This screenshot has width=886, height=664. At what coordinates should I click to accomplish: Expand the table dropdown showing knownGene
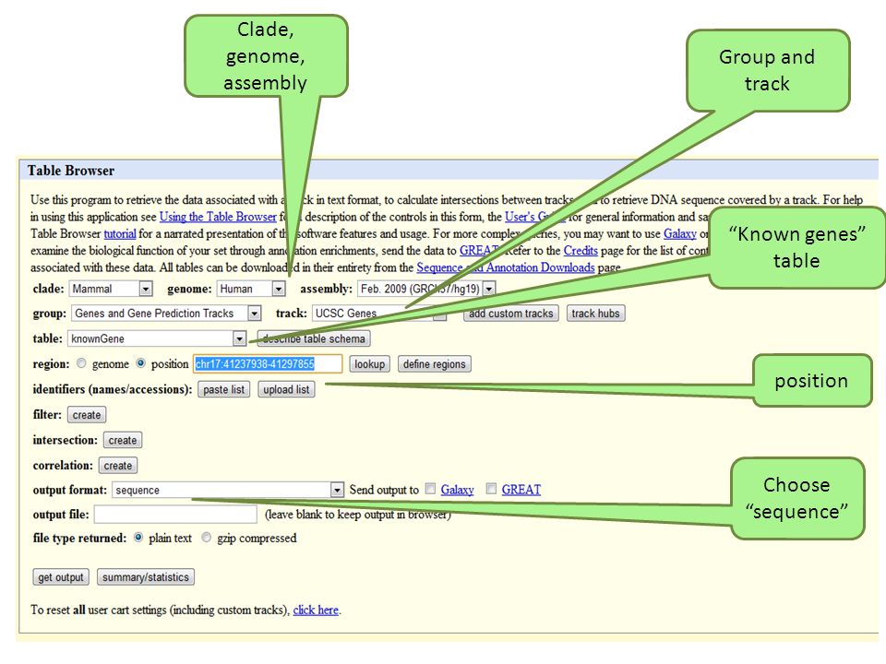[x=157, y=338]
